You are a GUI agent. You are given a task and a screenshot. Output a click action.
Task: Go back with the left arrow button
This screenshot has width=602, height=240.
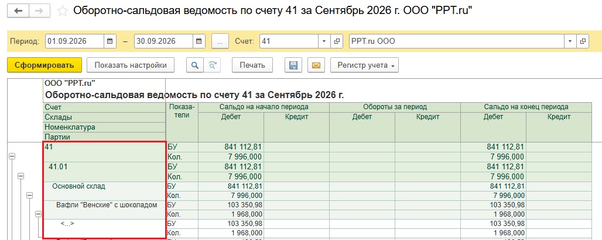point(18,11)
